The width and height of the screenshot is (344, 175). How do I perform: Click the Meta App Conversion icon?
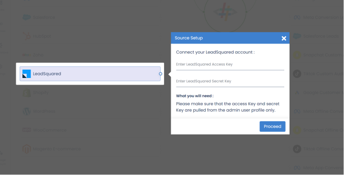[297, 168]
